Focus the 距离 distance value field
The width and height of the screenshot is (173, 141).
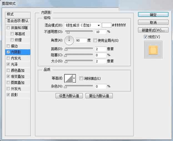pos(101,49)
